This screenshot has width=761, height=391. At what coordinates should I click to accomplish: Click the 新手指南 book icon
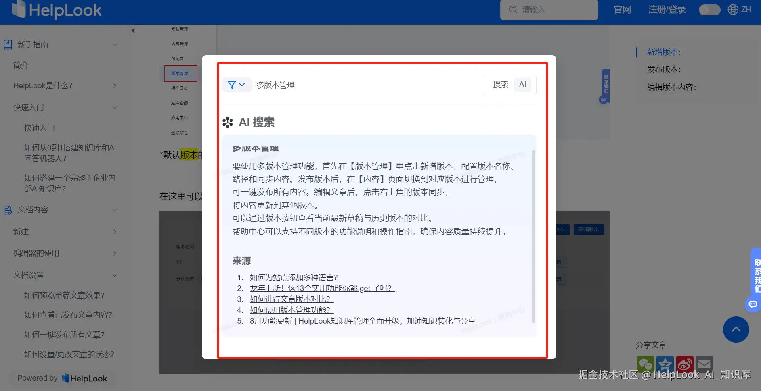8,44
